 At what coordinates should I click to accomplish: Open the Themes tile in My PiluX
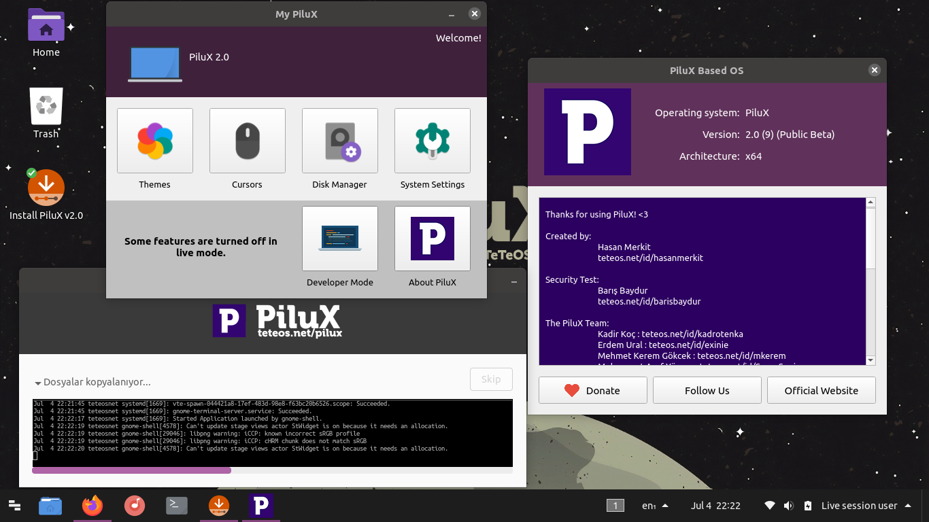pyautogui.click(x=155, y=141)
